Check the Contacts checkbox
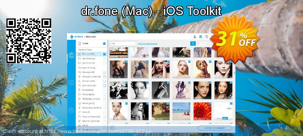Screen dimensions: 303x136 pos(104,81)
